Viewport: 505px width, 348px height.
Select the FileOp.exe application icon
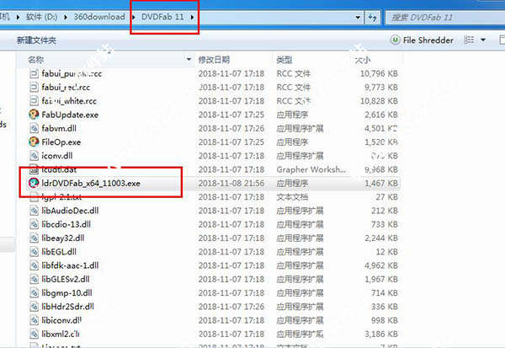point(34,142)
